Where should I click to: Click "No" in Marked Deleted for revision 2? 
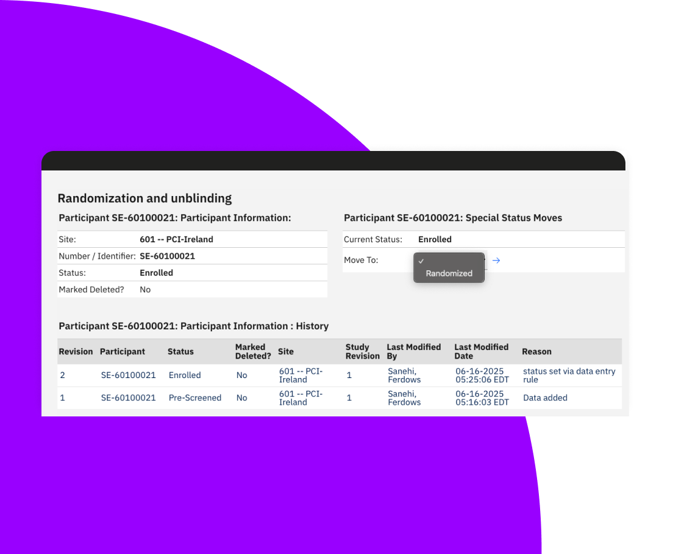(x=241, y=375)
